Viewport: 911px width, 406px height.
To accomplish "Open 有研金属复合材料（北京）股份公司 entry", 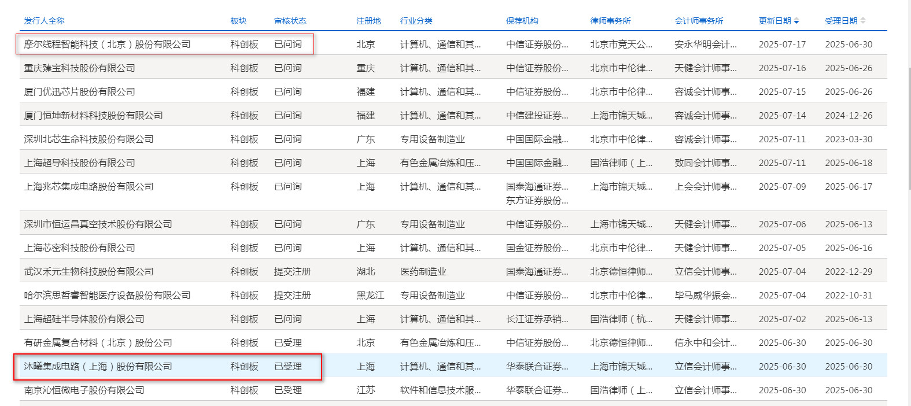I will tap(98, 343).
